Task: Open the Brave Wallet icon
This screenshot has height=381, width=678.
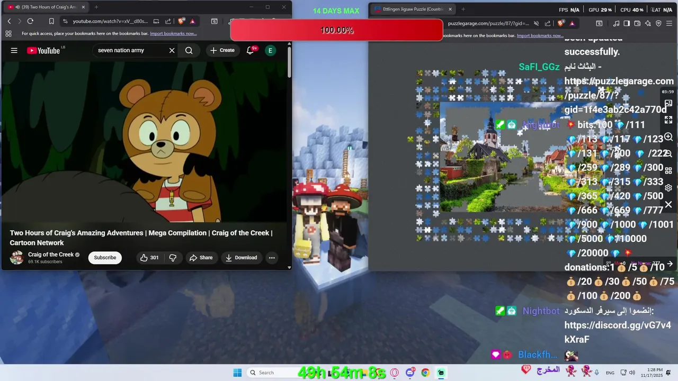Action: point(637,23)
